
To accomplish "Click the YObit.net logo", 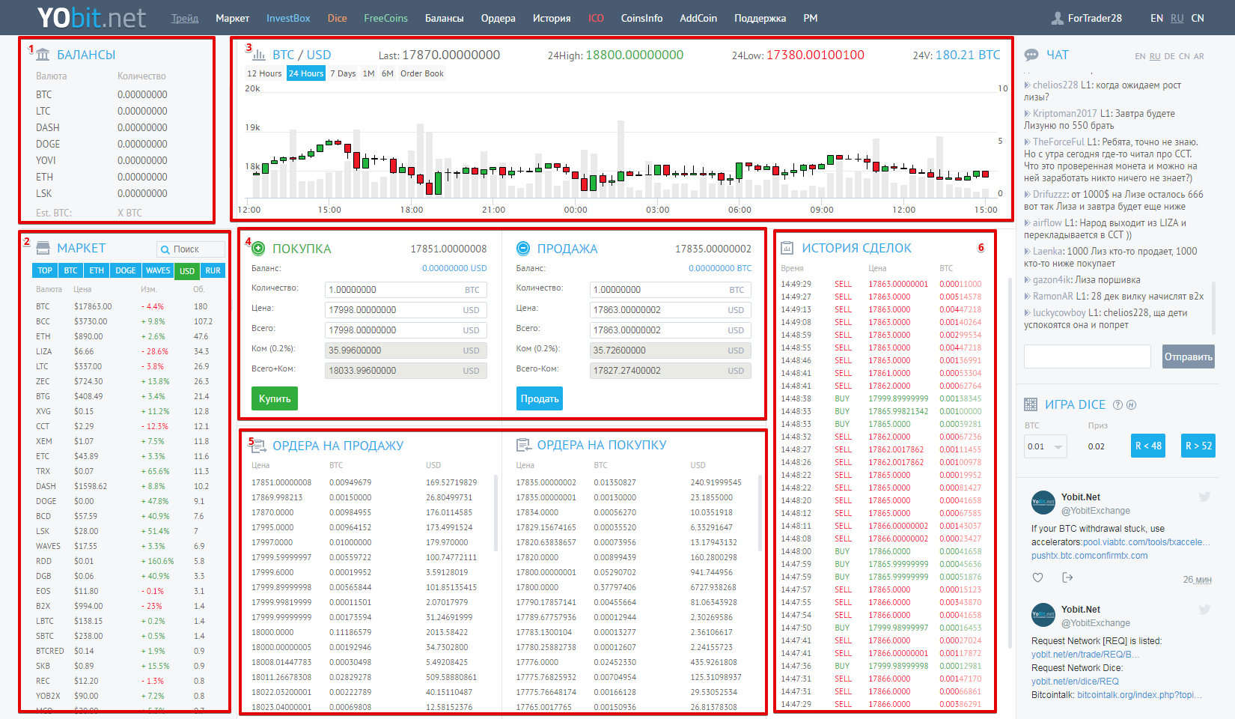I will [91, 17].
